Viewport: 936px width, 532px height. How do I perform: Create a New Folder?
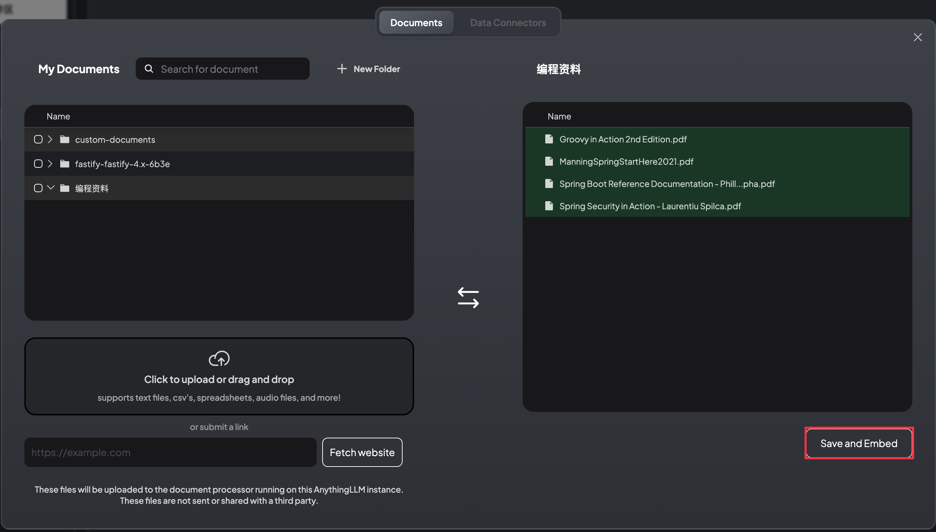pos(368,69)
